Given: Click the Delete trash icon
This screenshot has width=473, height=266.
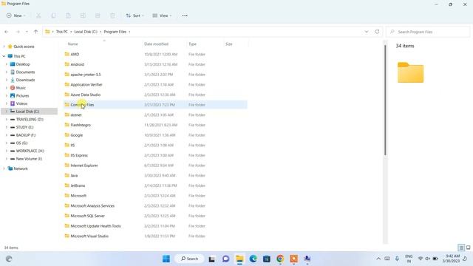Looking at the screenshot, I should point(112,16).
